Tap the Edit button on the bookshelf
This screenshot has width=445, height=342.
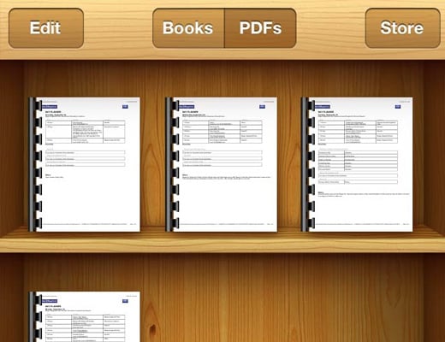coord(46,28)
